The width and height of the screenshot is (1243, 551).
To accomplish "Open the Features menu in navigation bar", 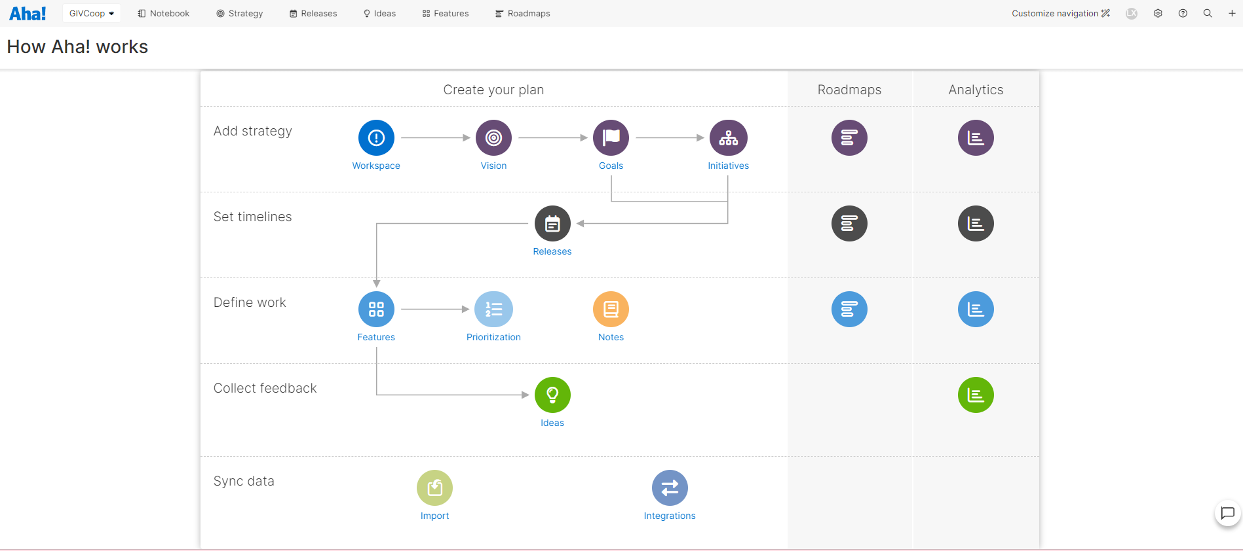I will [x=446, y=13].
